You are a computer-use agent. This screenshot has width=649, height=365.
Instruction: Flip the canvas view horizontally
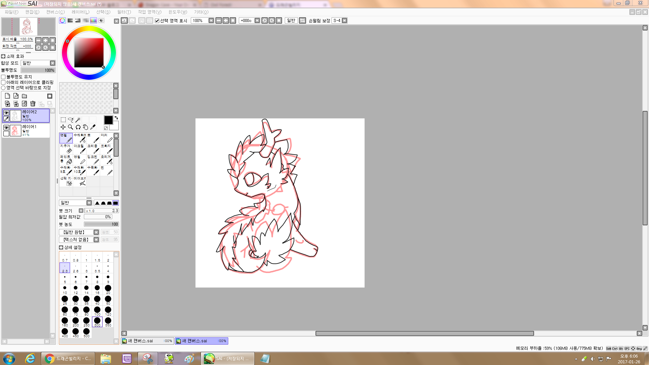pyautogui.click(x=303, y=21)
